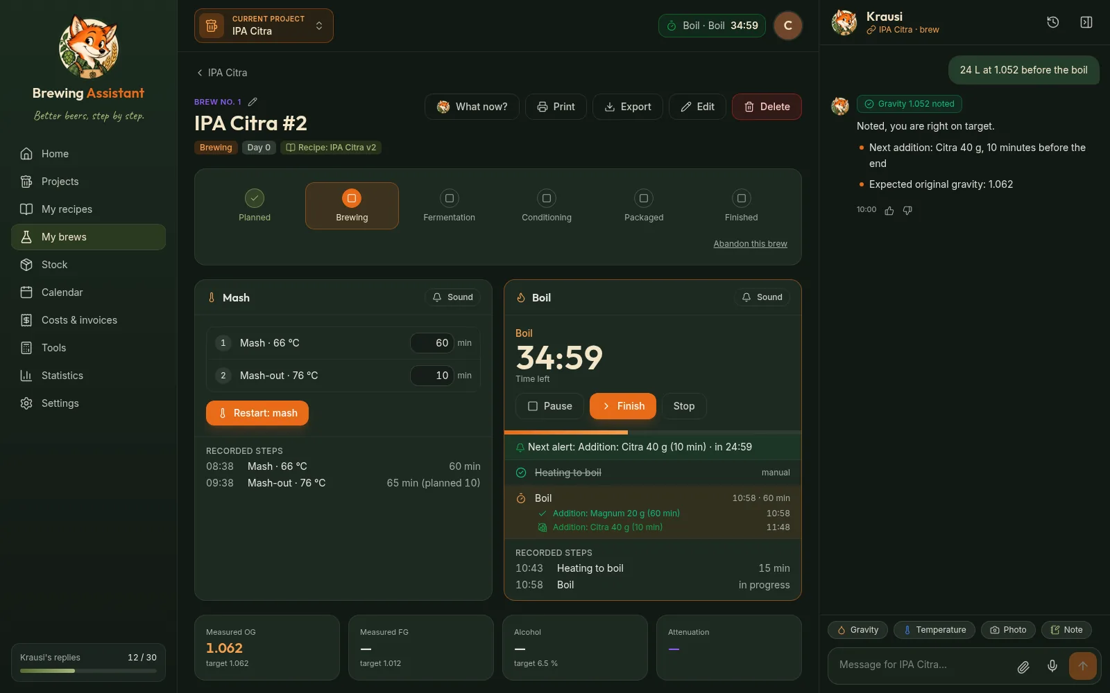The image size is (1110, 693).
Task: Start voice input with microphone icon
Action: pos(1052,666)
